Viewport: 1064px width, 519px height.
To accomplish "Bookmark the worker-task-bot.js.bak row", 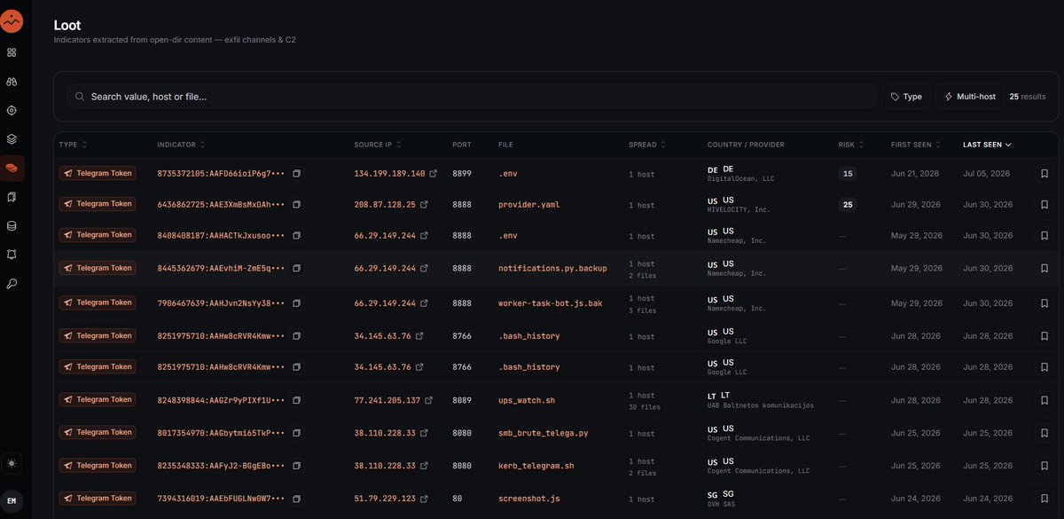I will click(1044, 303).
